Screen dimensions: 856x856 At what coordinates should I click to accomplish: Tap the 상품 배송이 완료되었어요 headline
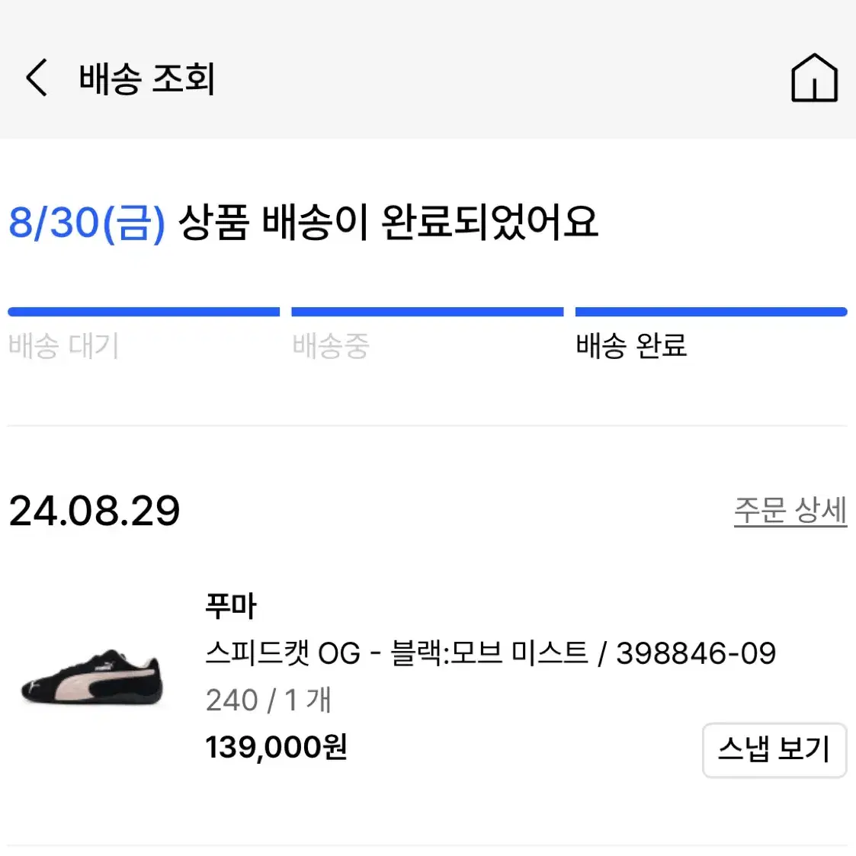(389, 223)
